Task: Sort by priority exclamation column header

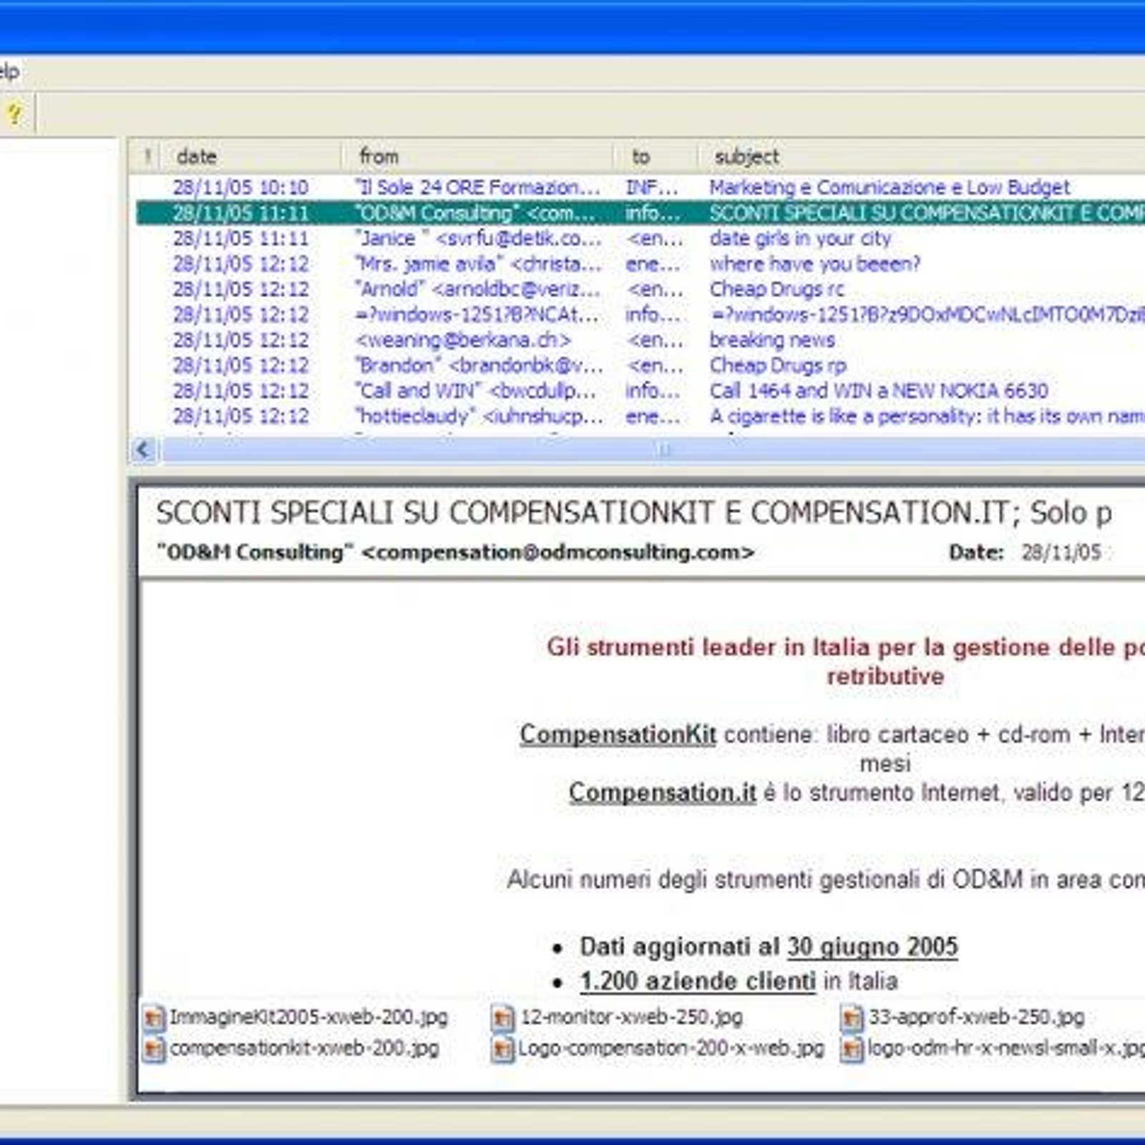Action: point(146,156)
